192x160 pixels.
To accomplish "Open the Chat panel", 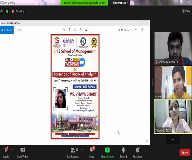I will coord(92,152).
